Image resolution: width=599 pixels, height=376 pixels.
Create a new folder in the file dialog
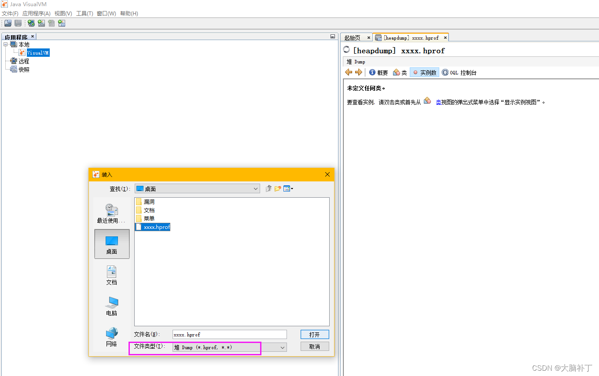tap(278, 188)
